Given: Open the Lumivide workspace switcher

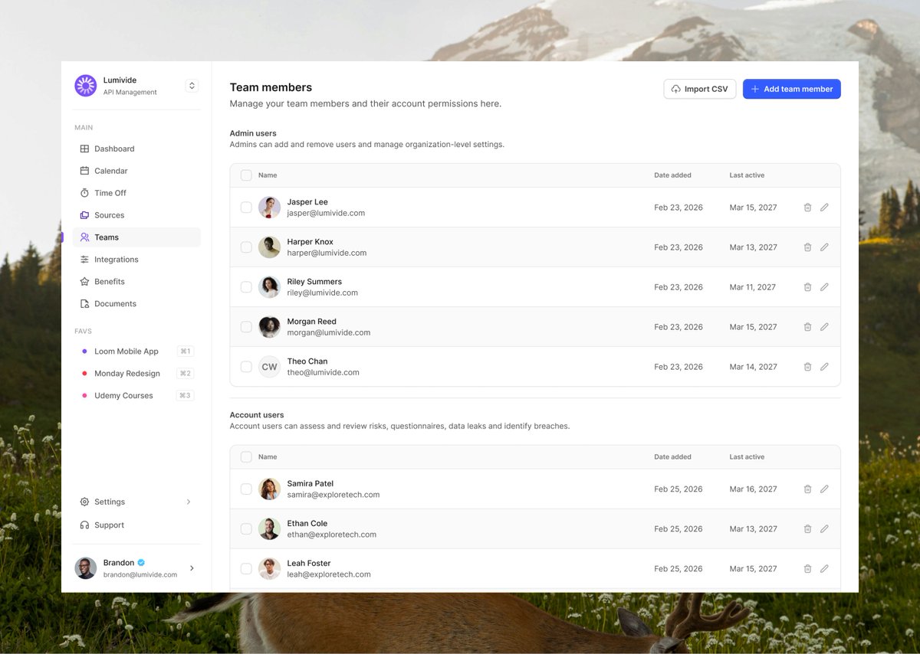Looking at the screenshot, I should coord(192,86).
